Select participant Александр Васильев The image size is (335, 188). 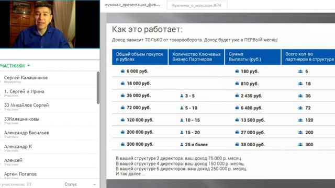coord(48,134)
